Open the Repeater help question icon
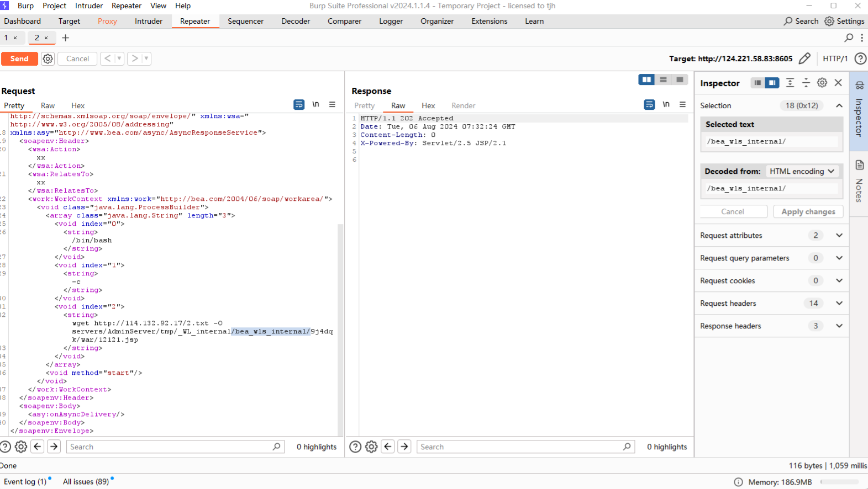868x489 pixels. [x=860, y=59]
